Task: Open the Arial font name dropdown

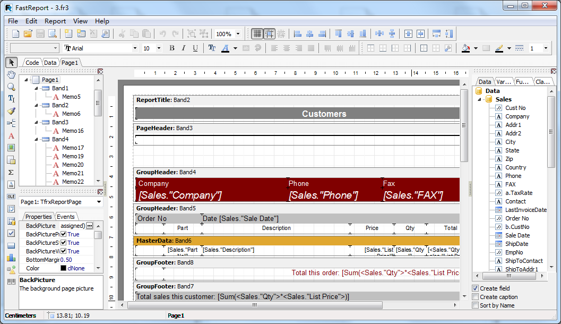Action: (135, 48)
